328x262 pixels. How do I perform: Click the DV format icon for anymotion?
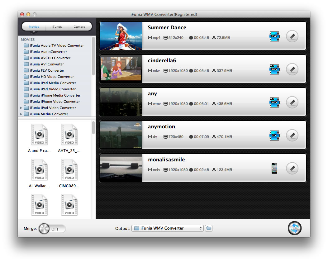tap(274, 136)
